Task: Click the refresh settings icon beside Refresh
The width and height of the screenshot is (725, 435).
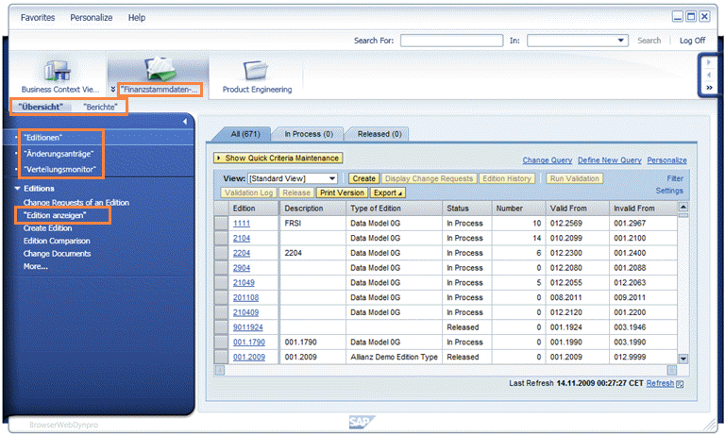Action: (x=681, y=384)
